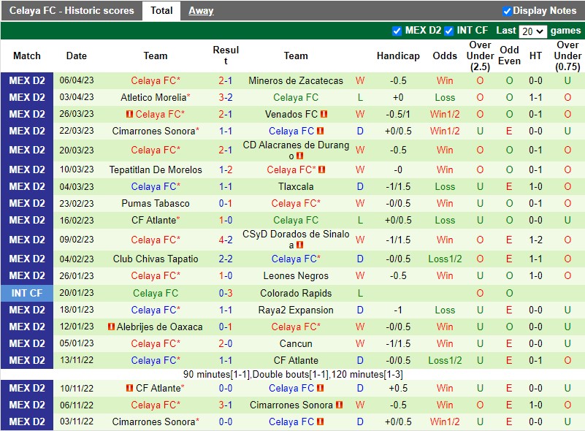Open the 4-2 score versus Dorados de Sinaloa
This screenshot has height=431, width=585.
(226, 240)
